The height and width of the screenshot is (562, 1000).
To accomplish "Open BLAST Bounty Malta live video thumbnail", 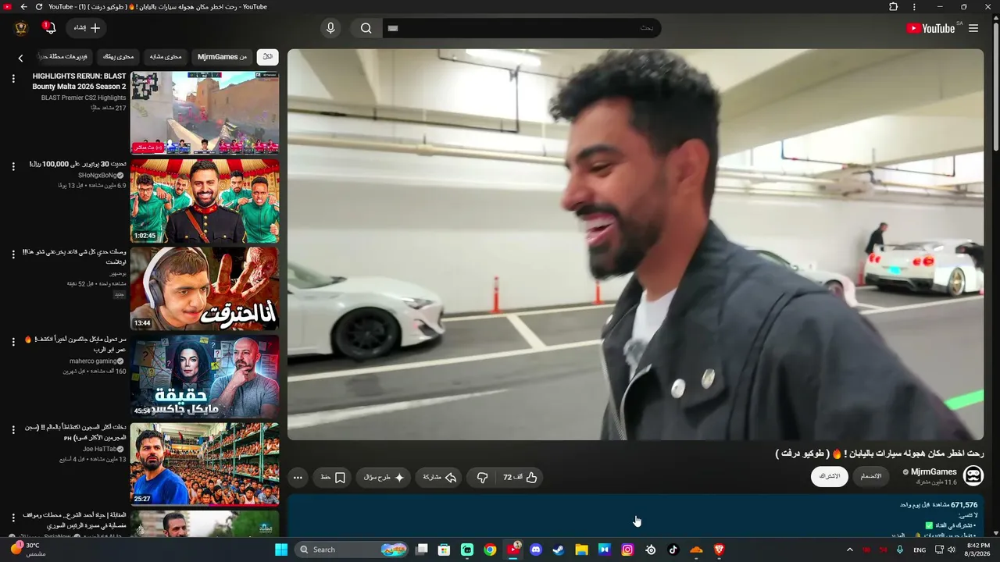I will pyautogui.click(x=205, y=113).
